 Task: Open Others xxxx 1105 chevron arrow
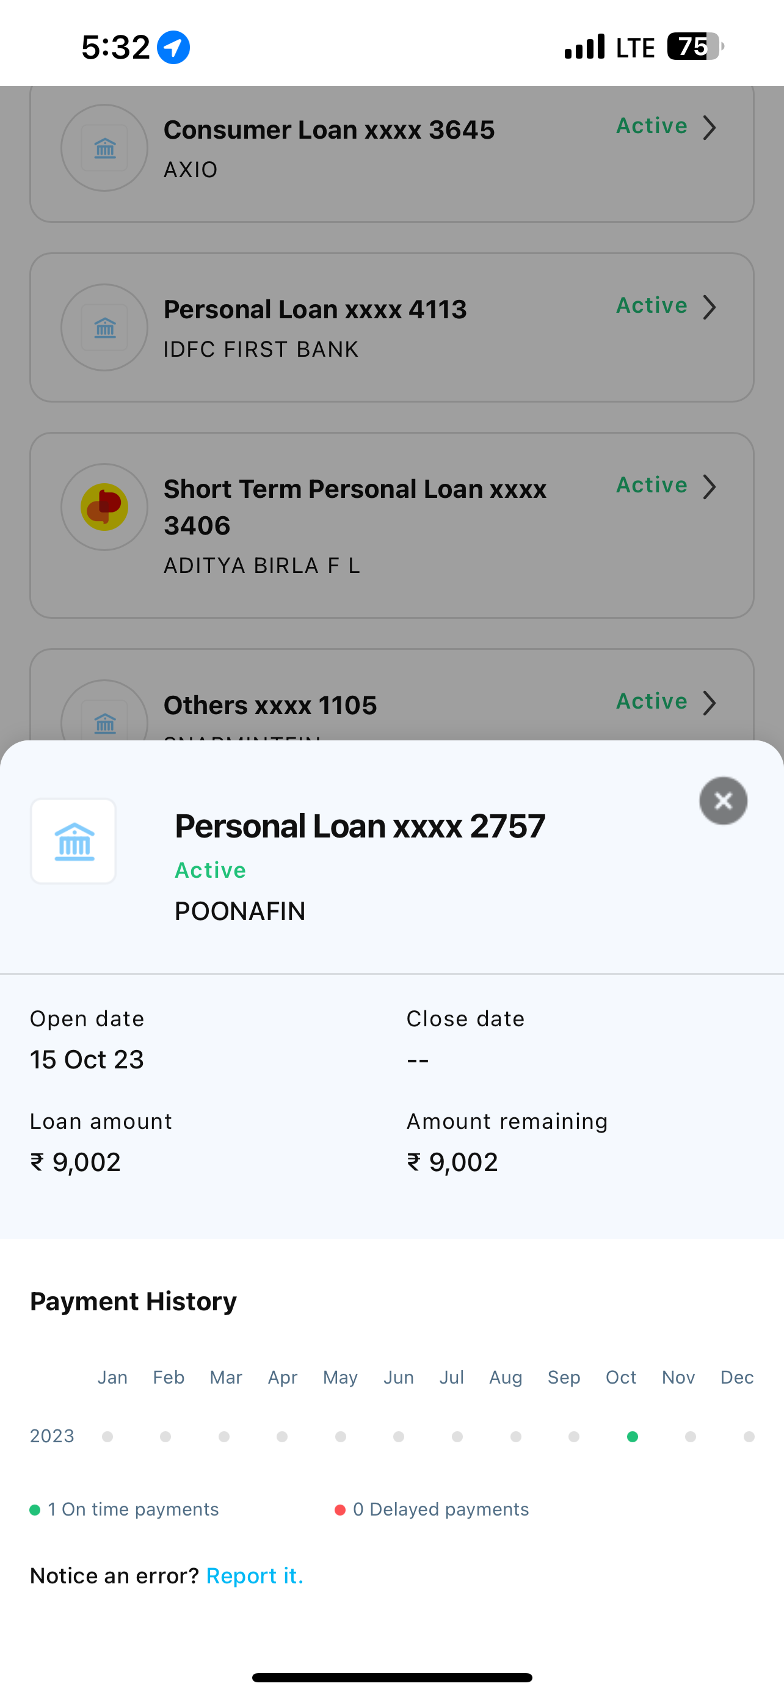click(709, 703)
